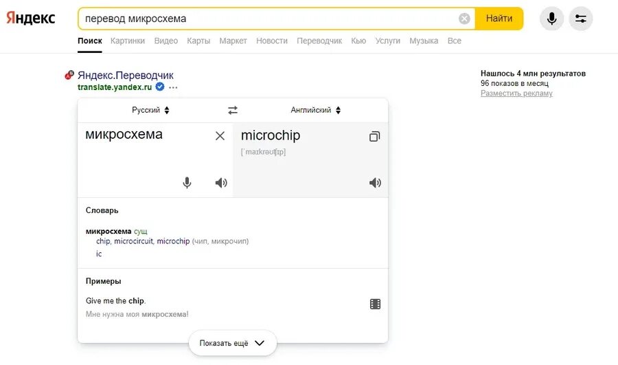
Task: Listen to English pronunciation of microchip
Action: [x=375, y=183]
